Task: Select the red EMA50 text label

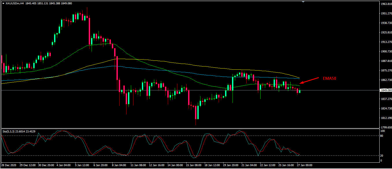Action: point(330,78)
